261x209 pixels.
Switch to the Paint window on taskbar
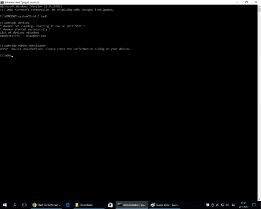[165, 205]
